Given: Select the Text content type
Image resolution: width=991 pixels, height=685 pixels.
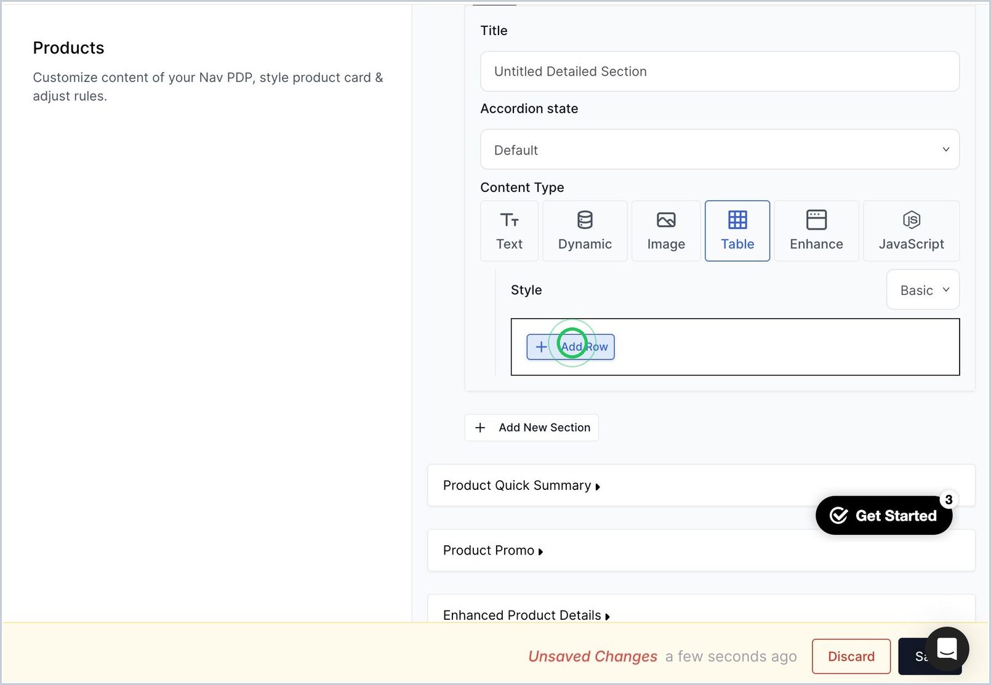Looking at the screenshot, I should pyautogui.click(x=509, y=231).
